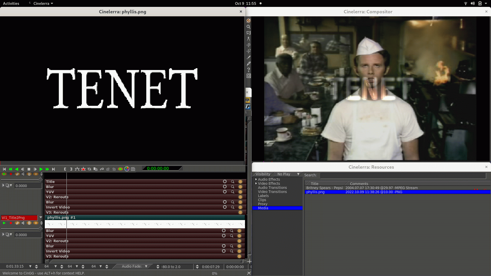Select the edit mask tool
Screen dimensions: 491x276
coord(248,33)
